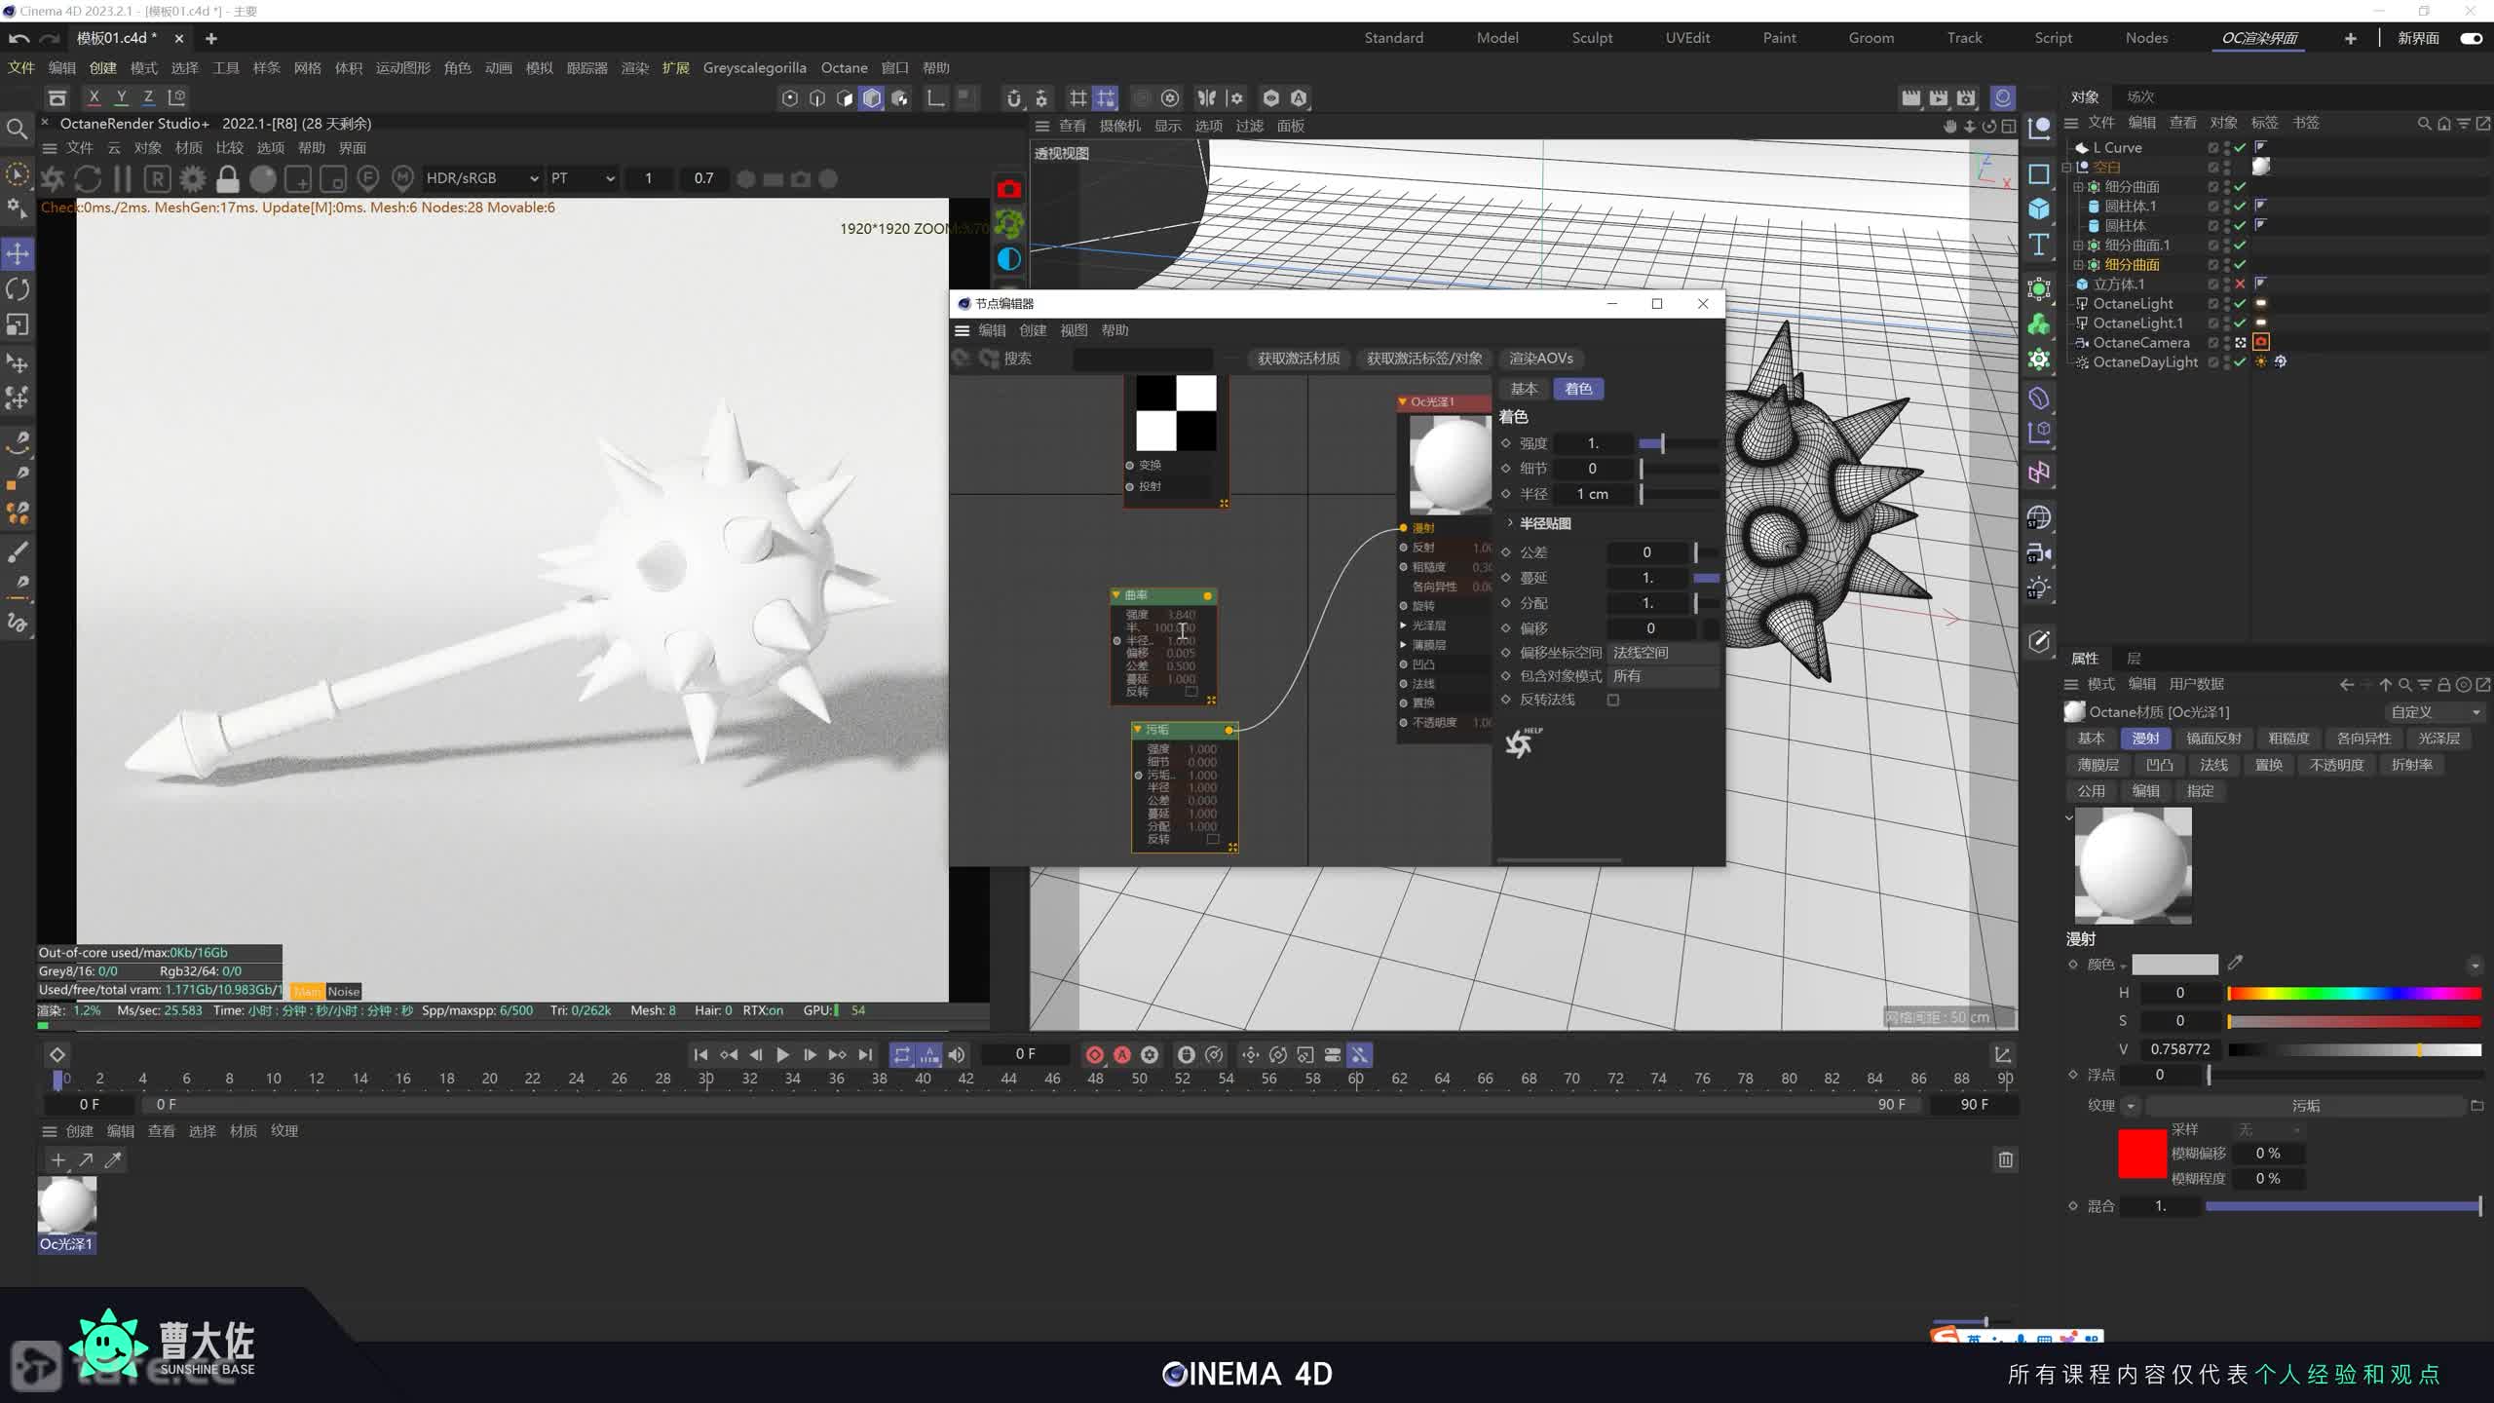Switch to the 镜面反射 material tab
This screenshot has width=2494, height=1403.
[x=2212, y=739]
